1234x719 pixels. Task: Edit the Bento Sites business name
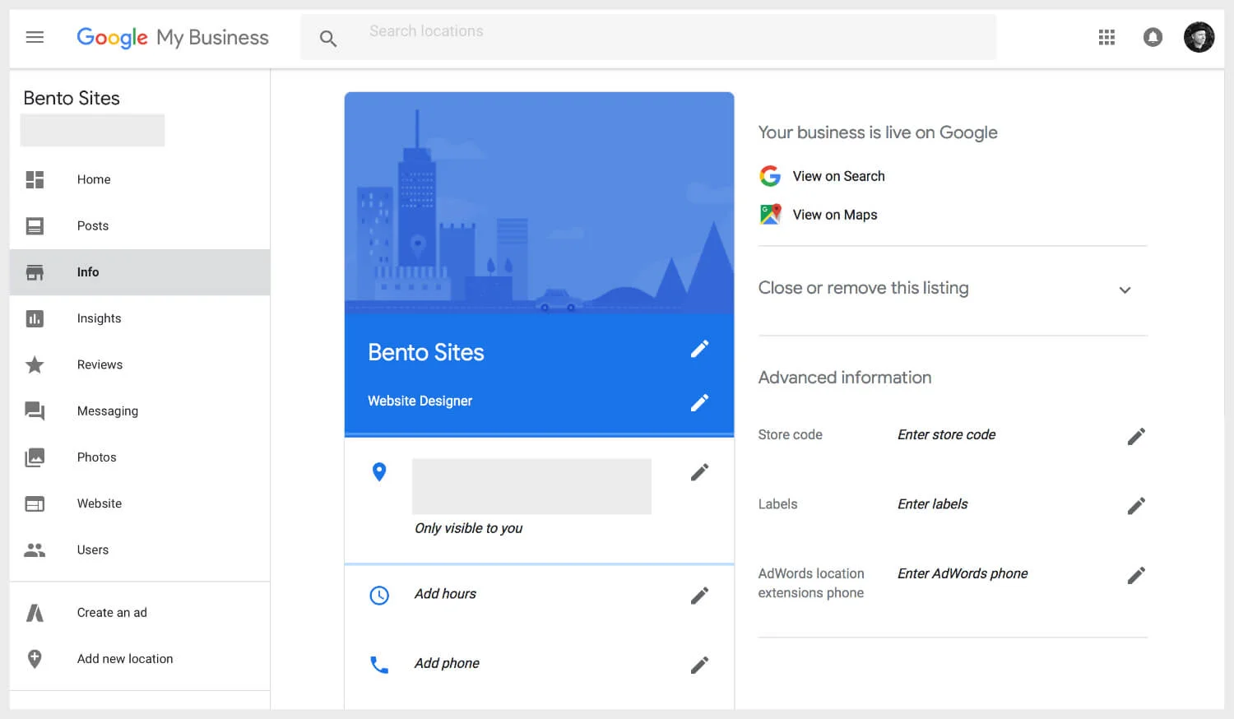[x=699, y=349]
